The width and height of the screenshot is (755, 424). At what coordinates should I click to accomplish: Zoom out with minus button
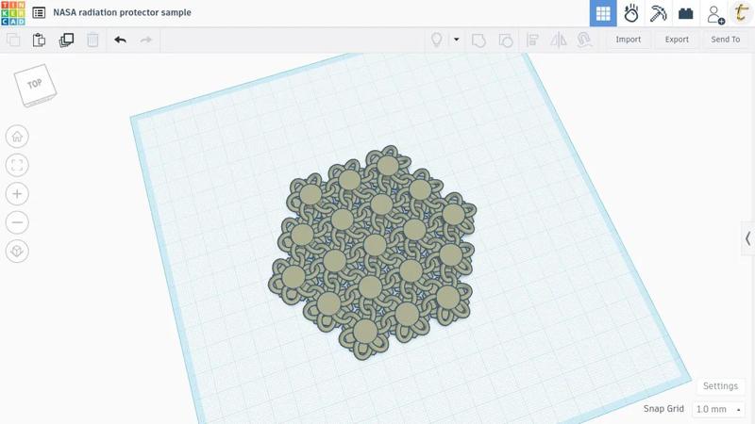pyautogui.click(x=17, y=222)
